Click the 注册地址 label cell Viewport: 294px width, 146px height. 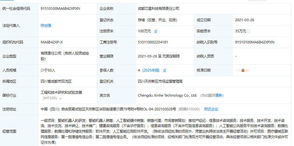[19, 109]
